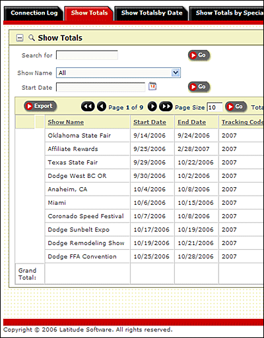This screenshot has width=264, height=338.
Task: Sort table by Tracking Code column
Action: (x=242, y=122)
